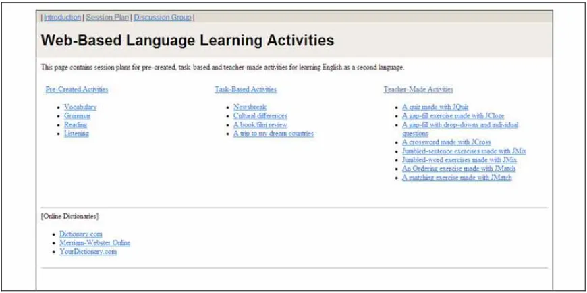Viewport: 587px width, 293px height.
Task: Click the Cultural differences link
Action: pyautogui.click(x=260, y=115)
